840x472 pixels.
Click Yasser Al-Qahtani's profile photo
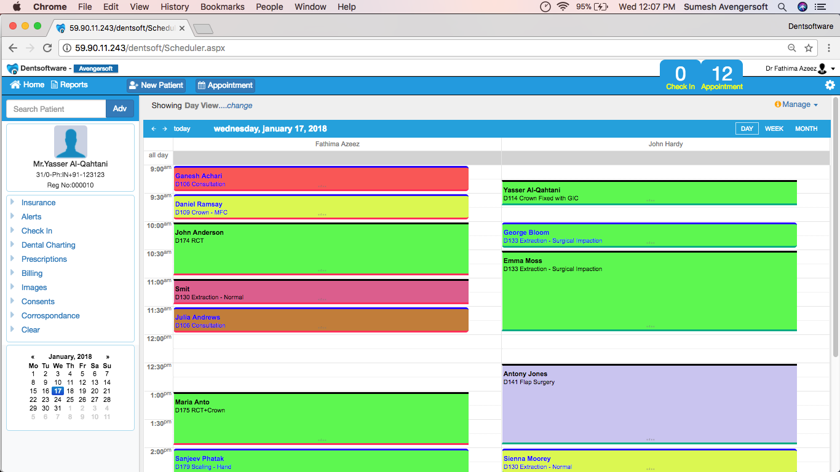tap(69, 141)
